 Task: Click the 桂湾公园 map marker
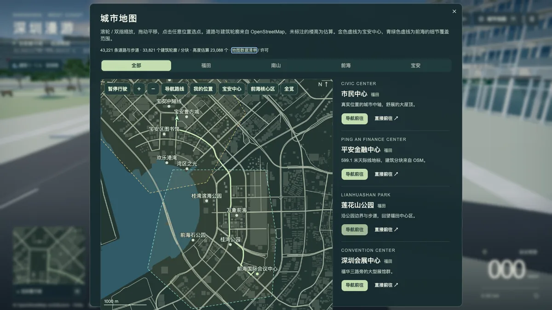(x=230, y=244)
